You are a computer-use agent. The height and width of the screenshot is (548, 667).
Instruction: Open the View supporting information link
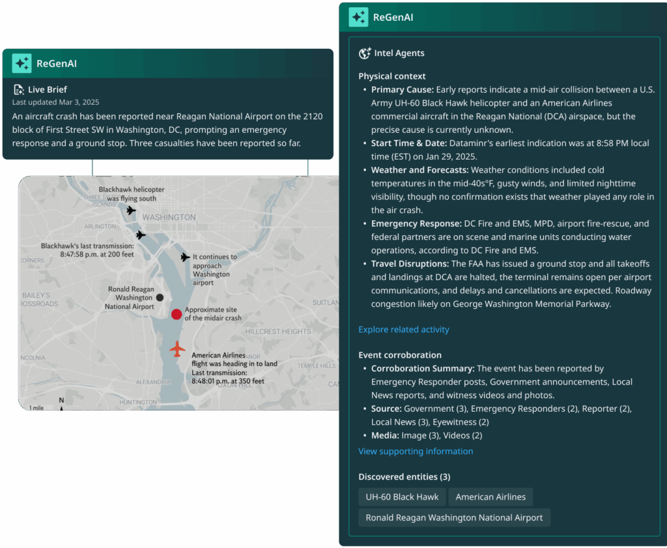416,451
